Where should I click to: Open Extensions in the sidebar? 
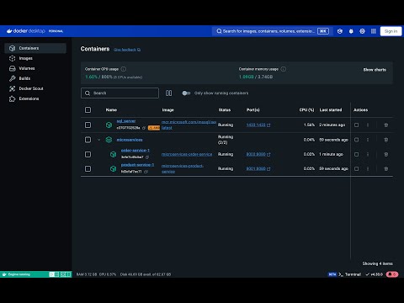point(35,98)
